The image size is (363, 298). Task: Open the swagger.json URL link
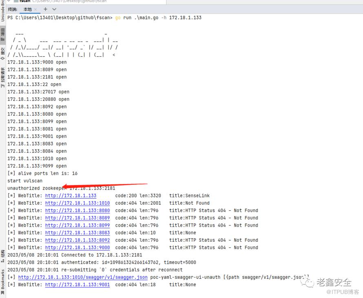pos(83,277)
